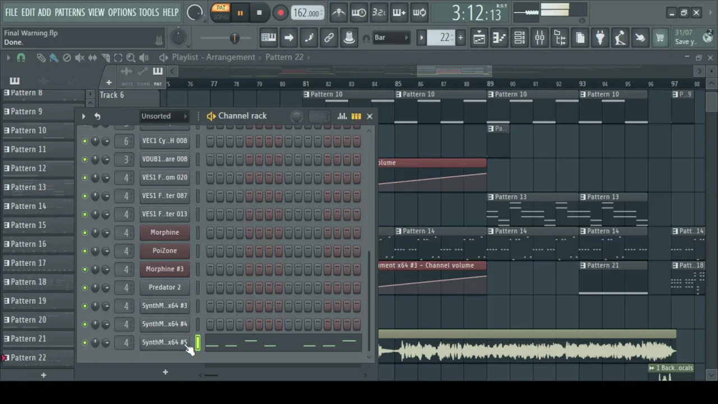
Task: Select the Slice tool in the Playlist toolbar
Action: (105, 57)
